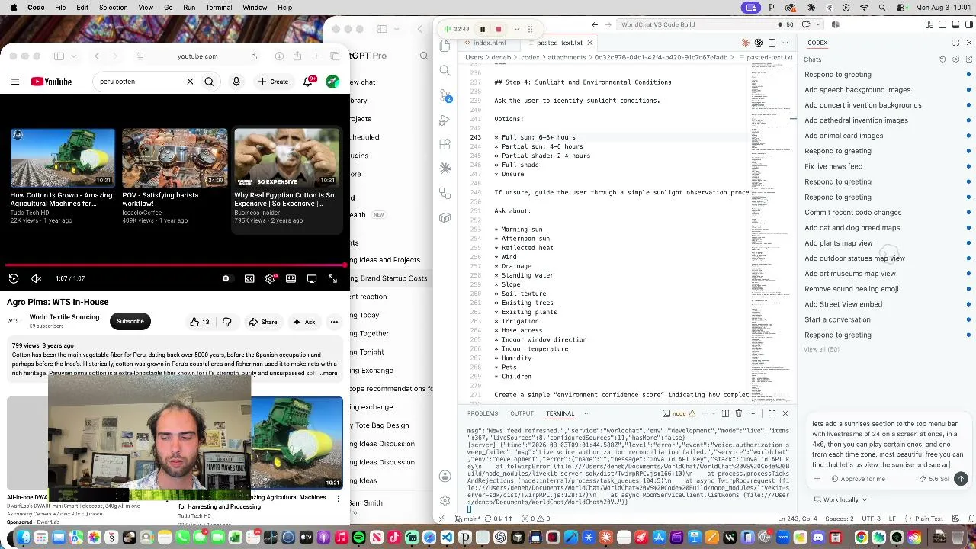Open the VS Code Search view

(x=445, y=71)
